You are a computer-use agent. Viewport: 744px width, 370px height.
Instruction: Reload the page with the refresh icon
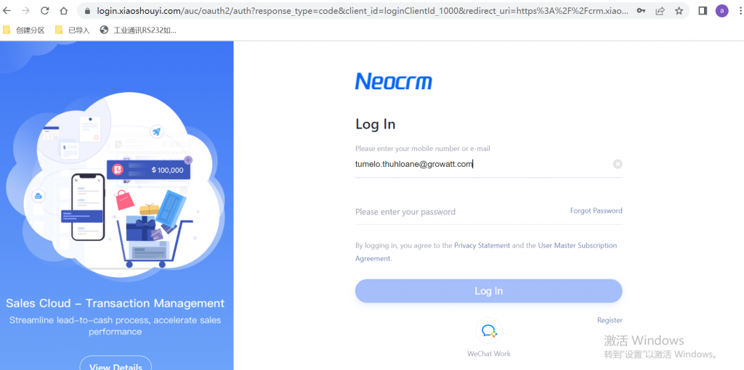click(x=44, y=10)
